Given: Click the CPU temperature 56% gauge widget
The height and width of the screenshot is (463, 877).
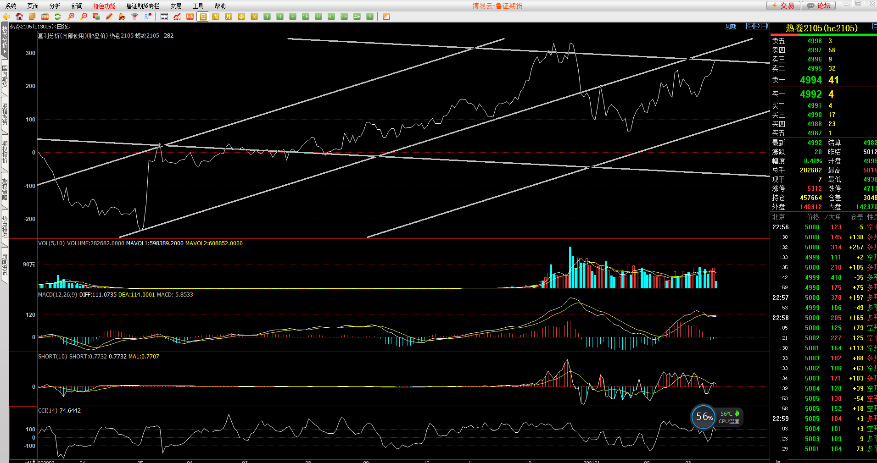Looking at the screenshot, I should click(704, 417).
